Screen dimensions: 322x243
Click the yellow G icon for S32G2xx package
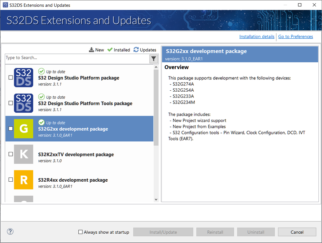[24, 129]
